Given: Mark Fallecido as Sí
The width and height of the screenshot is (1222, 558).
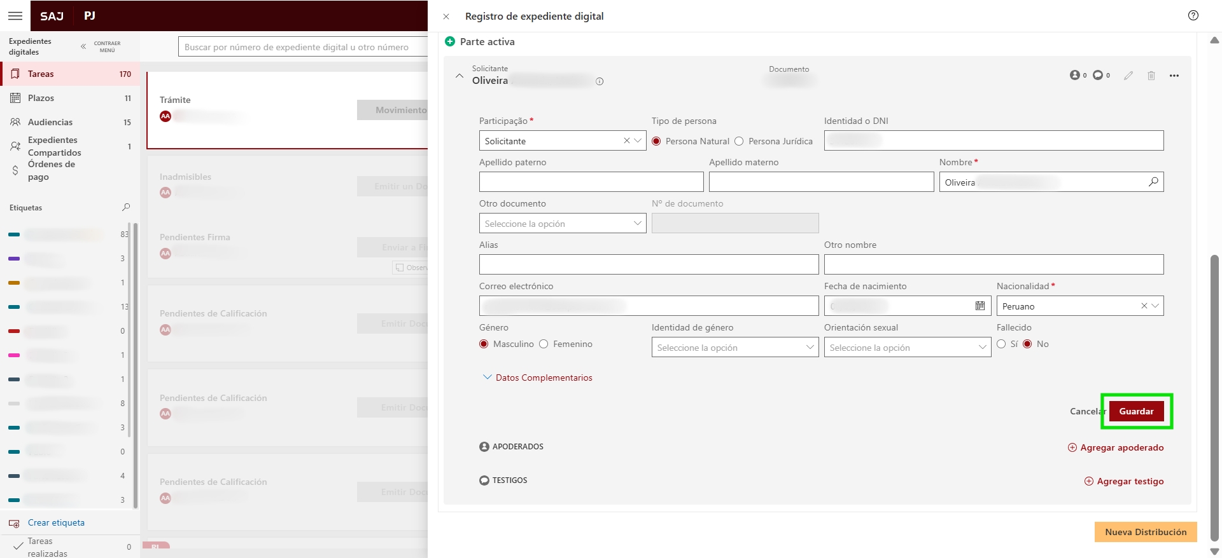Looking at the screenshot, I should [x=1002, y=344].
